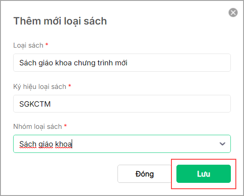
Task: Place cursor after 'chưng trình mới' text
Action: coord(128,63)
